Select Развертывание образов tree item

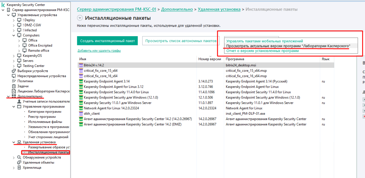click(x=49, y=147)
